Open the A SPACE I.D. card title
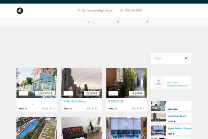 click(x=116, y=101)
